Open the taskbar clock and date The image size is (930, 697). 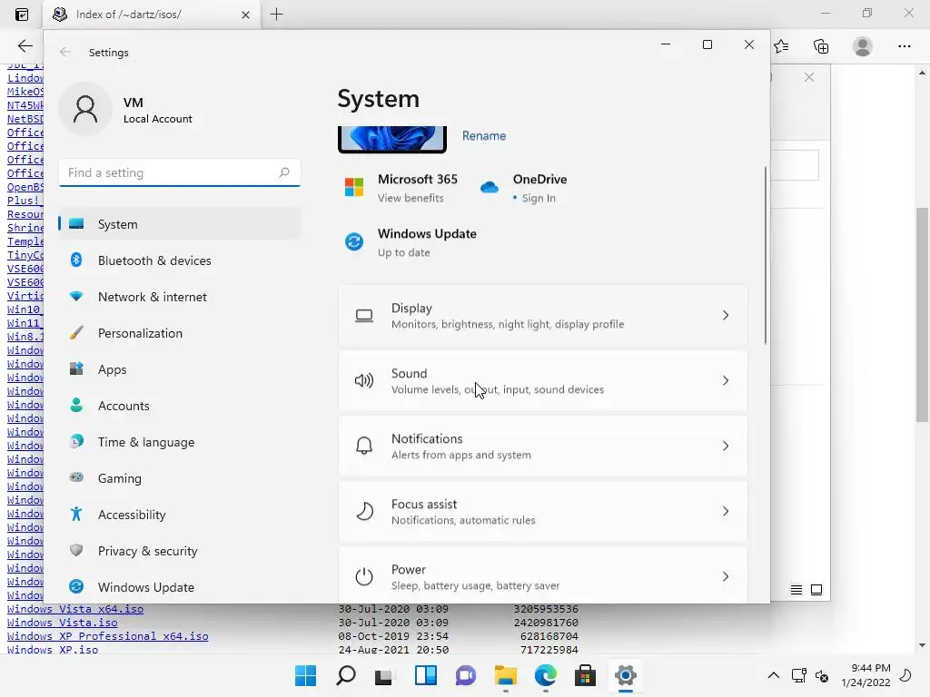click(866, 675)
